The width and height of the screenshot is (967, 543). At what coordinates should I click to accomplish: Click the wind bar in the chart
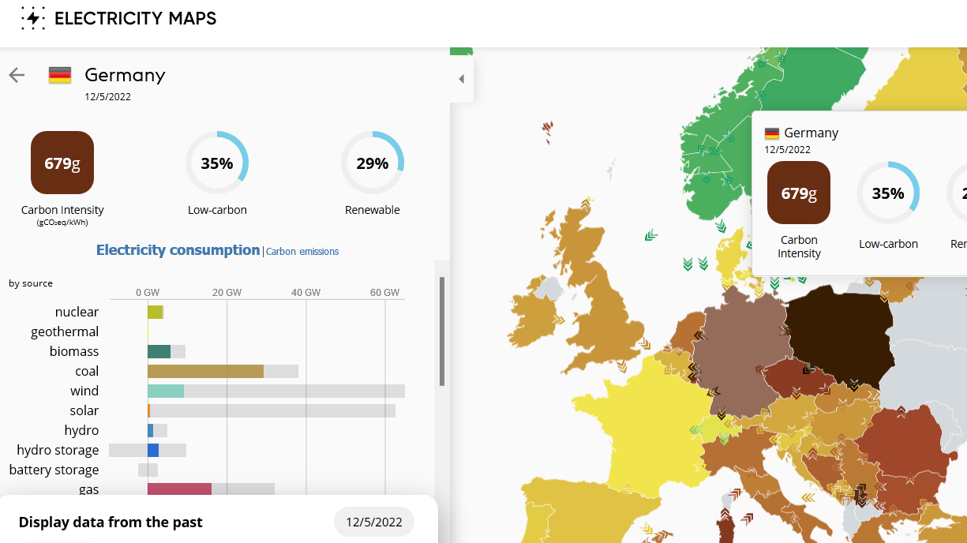point(166,391)
